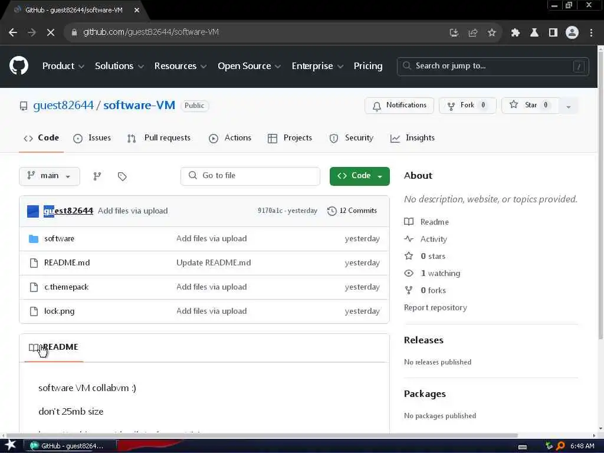The height and width of the screenshot is (453, 604).
Task: Click the README.md file icon
Action: click(34, 263)
